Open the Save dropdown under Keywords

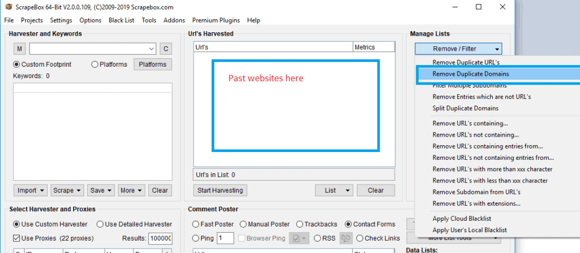click(101, 190)
